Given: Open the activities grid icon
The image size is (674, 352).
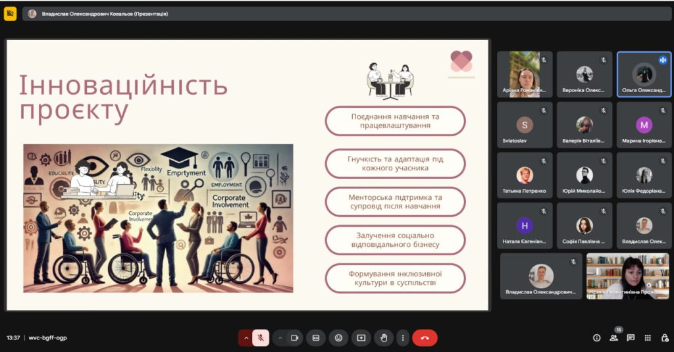Looking at the screenshot, I should (x=648, y=338).
